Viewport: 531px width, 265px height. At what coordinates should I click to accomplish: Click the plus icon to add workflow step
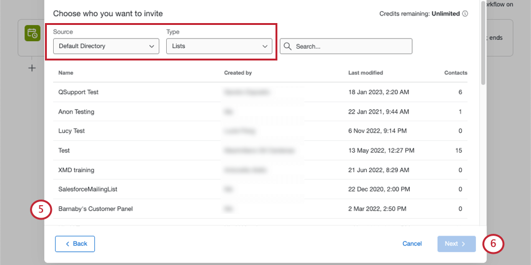[32, 67]
